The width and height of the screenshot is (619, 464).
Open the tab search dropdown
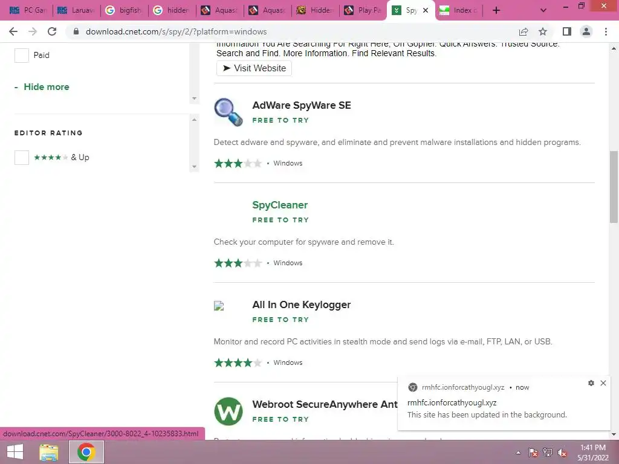[543, 10]
